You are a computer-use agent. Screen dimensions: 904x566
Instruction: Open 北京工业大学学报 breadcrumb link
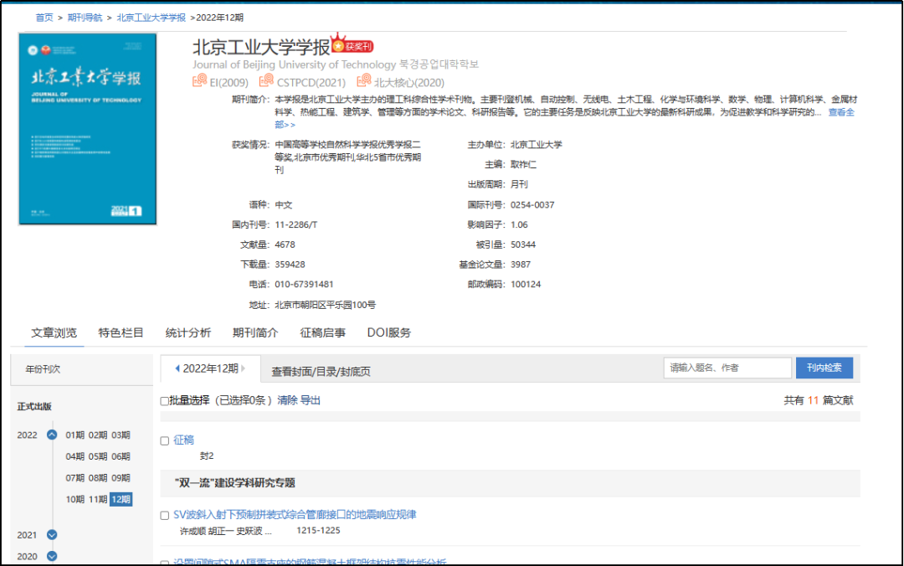pos(151,18)
